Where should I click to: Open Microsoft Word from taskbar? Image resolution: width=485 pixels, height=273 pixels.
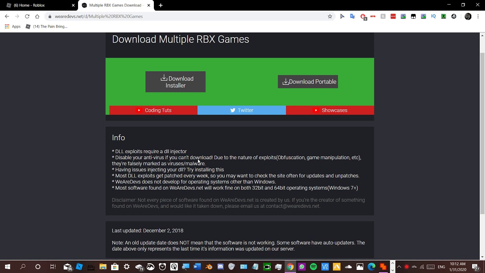(197, 267)
